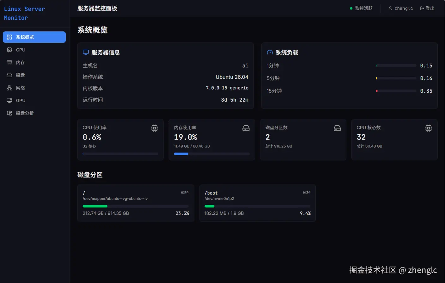Open 磁盘分析 in the sidebar

click(34, 113)
